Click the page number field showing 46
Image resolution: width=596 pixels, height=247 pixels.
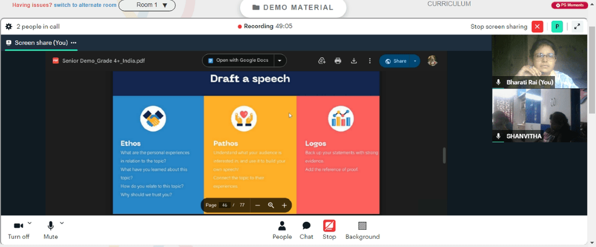pos(225,205)
